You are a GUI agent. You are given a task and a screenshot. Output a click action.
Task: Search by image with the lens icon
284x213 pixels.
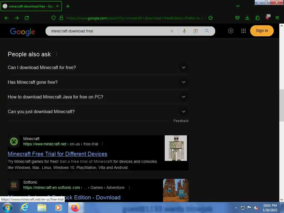pos(196,31)
